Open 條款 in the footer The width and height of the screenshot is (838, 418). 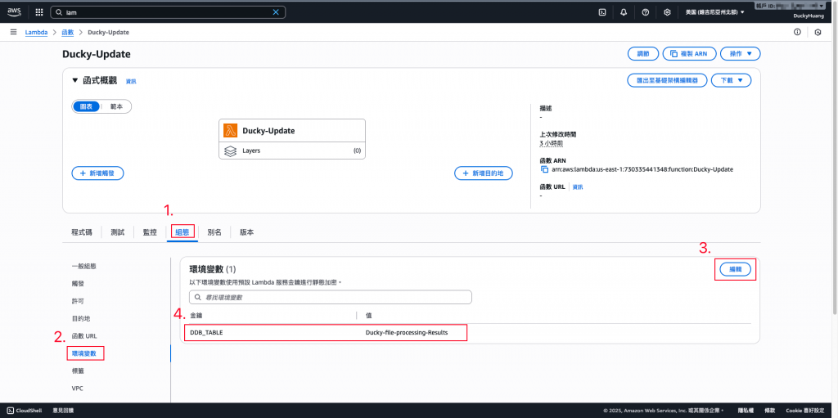click(x=769, y=411)
